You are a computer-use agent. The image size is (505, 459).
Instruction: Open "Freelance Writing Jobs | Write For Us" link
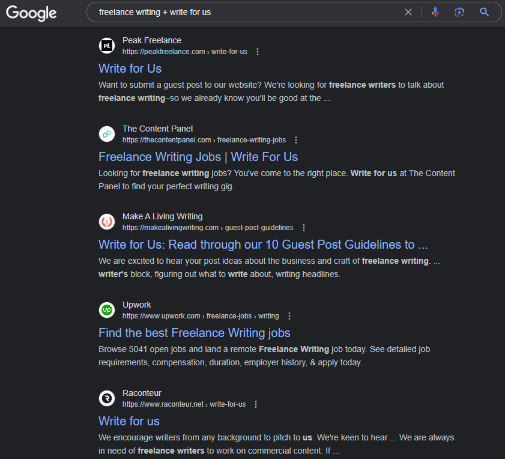pyautogui.click(x=198, y=157)
